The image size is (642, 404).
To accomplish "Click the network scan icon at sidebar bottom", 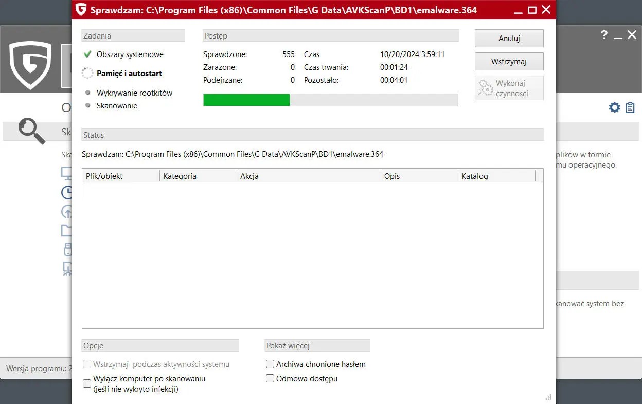I will coord(67,268).
